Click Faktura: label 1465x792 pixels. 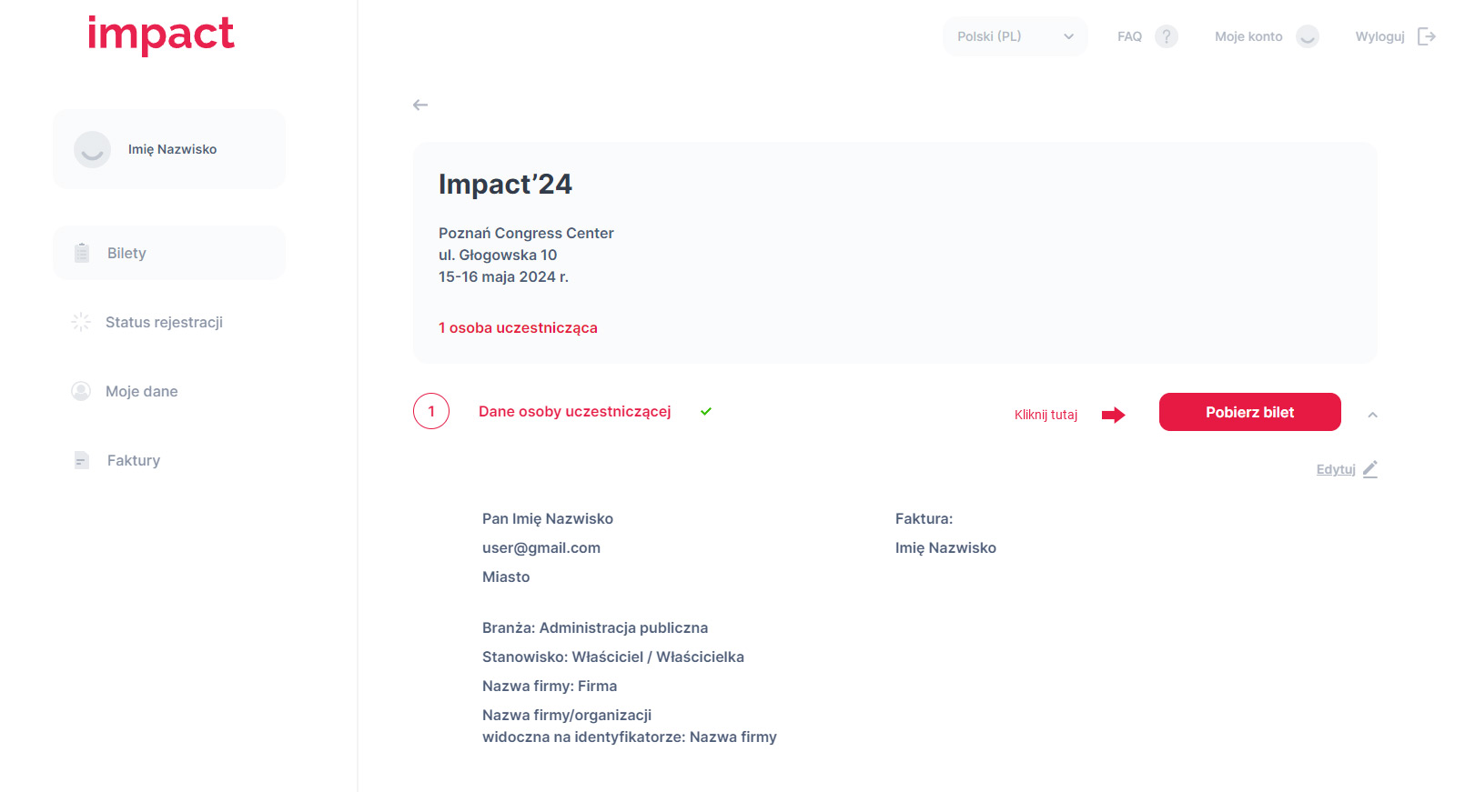tap(924, 518)
